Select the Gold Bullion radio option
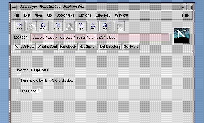 coord(50,80)
